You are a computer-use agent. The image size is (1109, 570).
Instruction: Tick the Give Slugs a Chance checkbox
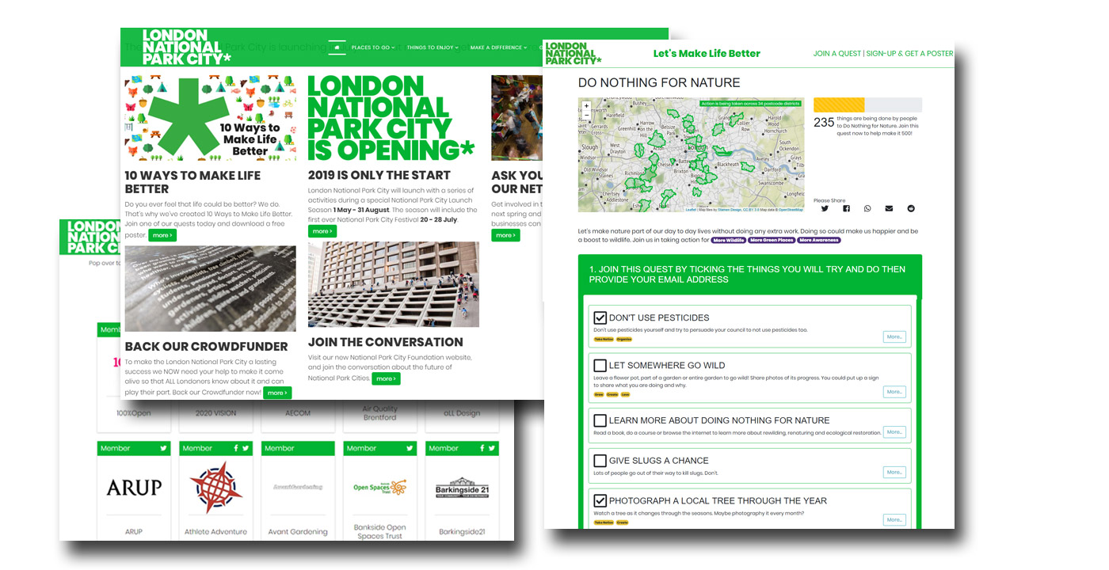(x=600, y=461)
